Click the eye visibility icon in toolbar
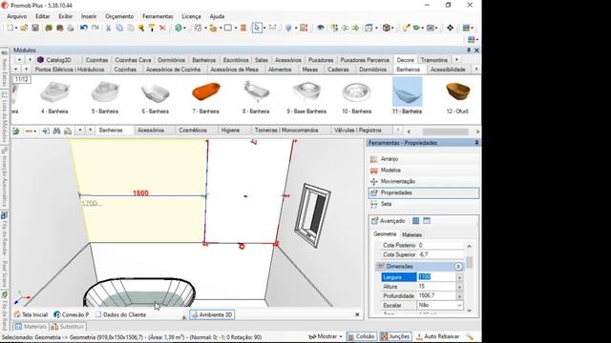Viewport: 611px width, 343px height. coord(321,28)
